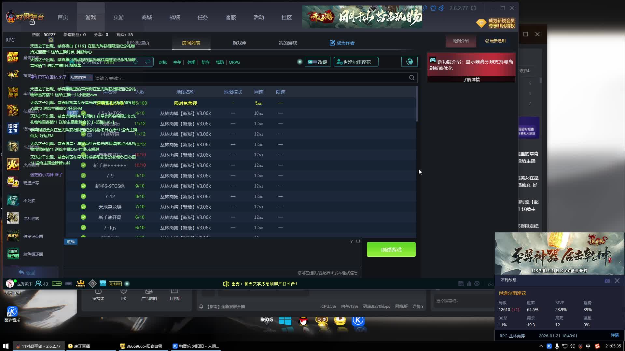Click the refresh icon beside version number
Image resolution: width=625 pixels, height=351 pixels.
(x=474, y=8)
